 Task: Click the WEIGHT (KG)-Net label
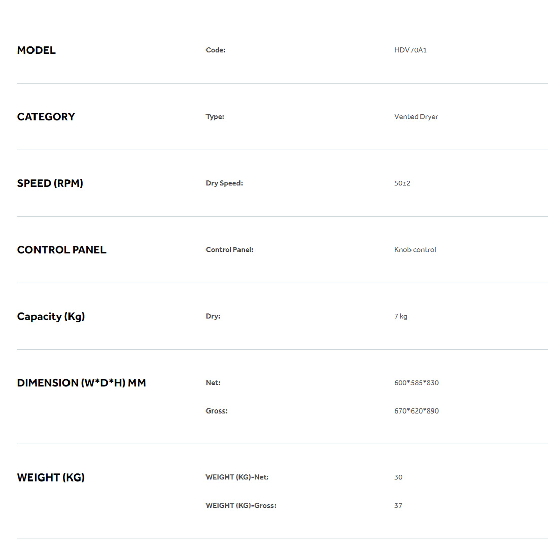click(237, 477)
